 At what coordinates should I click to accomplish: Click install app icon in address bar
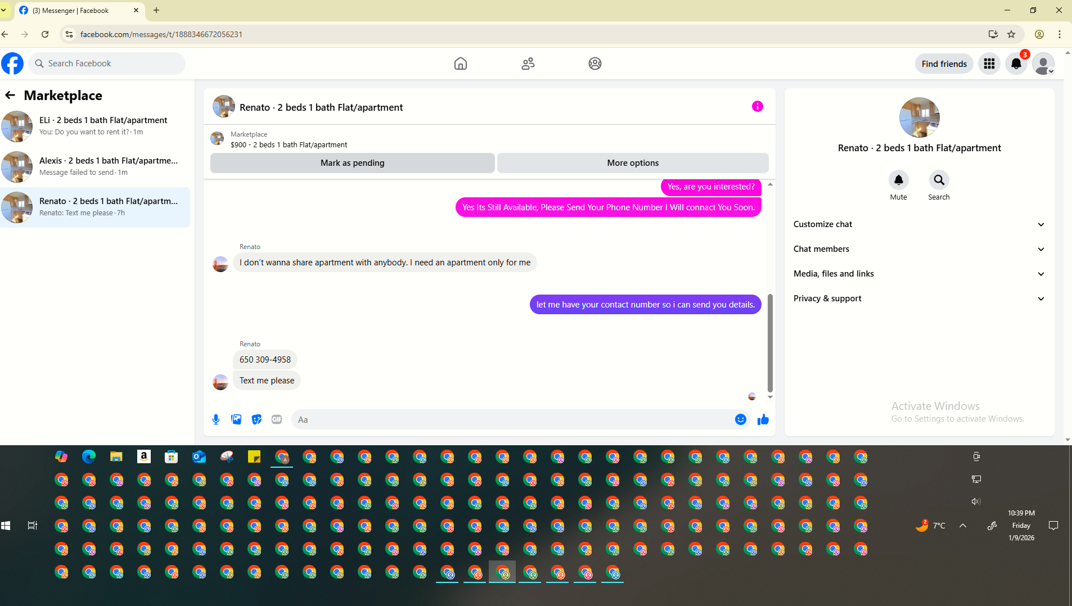[993, 34]
